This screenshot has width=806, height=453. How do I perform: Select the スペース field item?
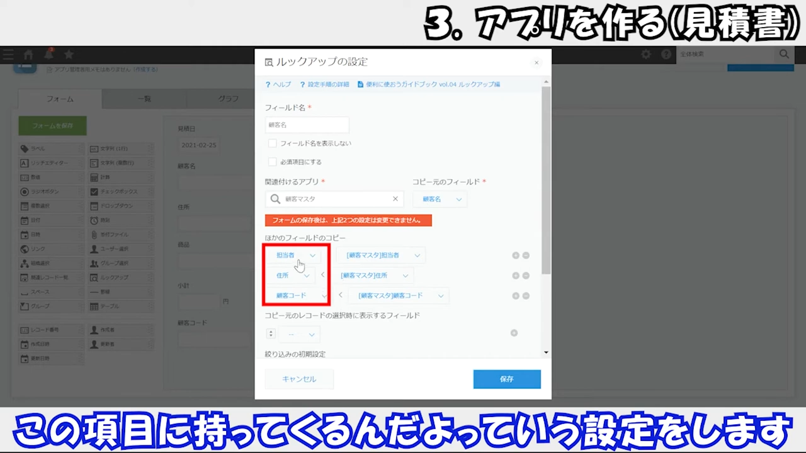50,292
